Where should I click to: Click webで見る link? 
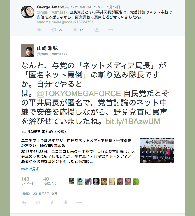[30, 169]
